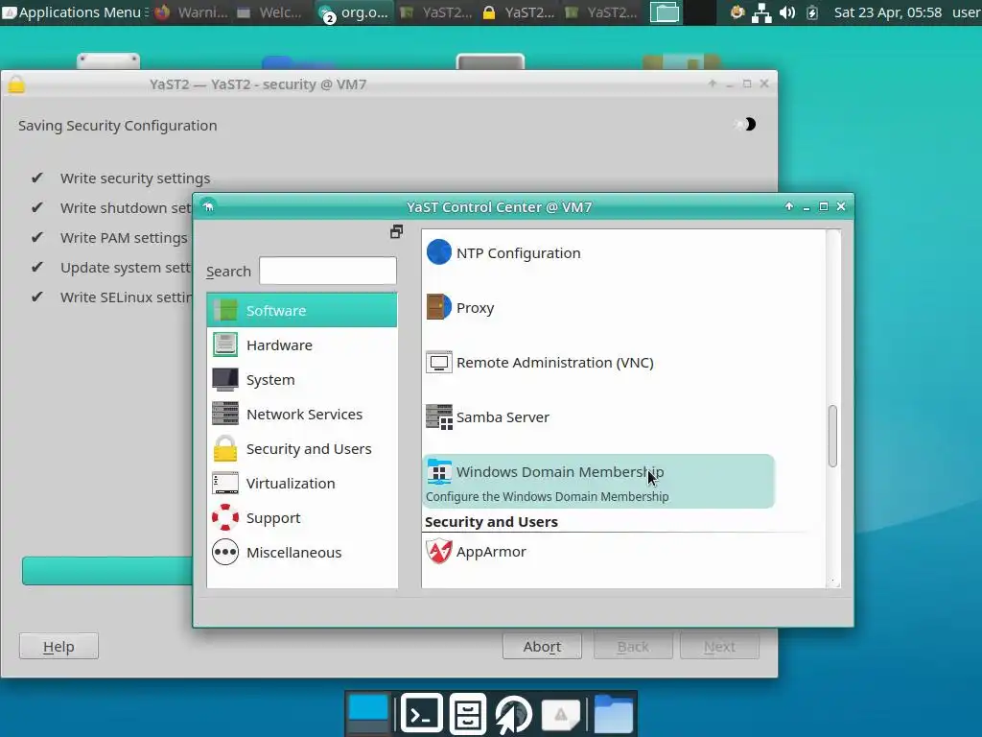Open the System category icon
The width and height of the screenshot is (982, 737).
[224, 379]
